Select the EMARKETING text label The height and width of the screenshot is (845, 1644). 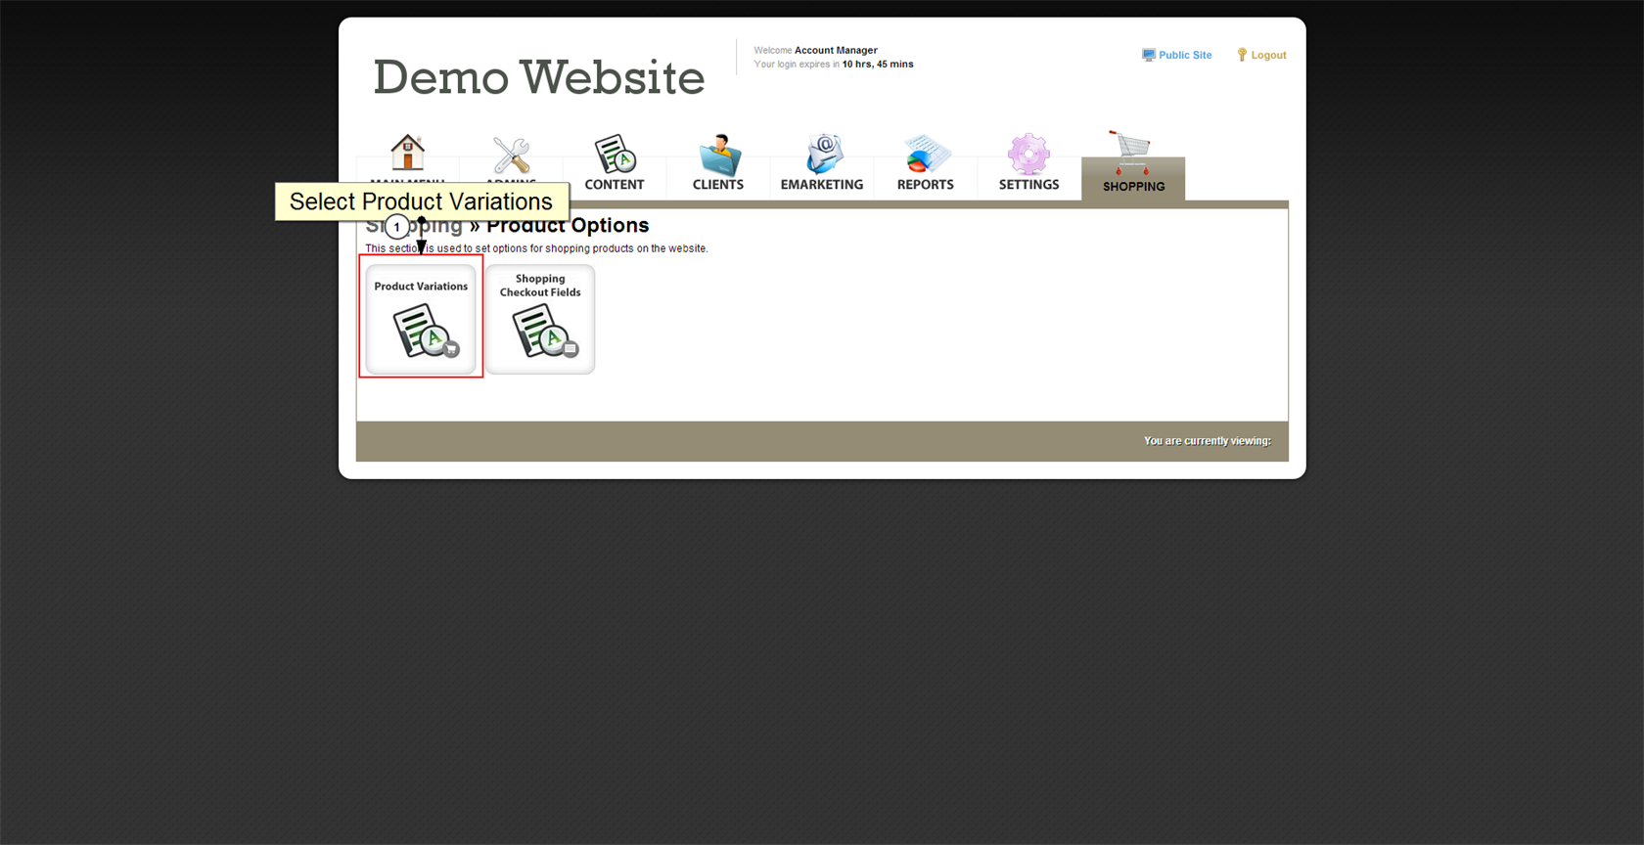point(822,185)
